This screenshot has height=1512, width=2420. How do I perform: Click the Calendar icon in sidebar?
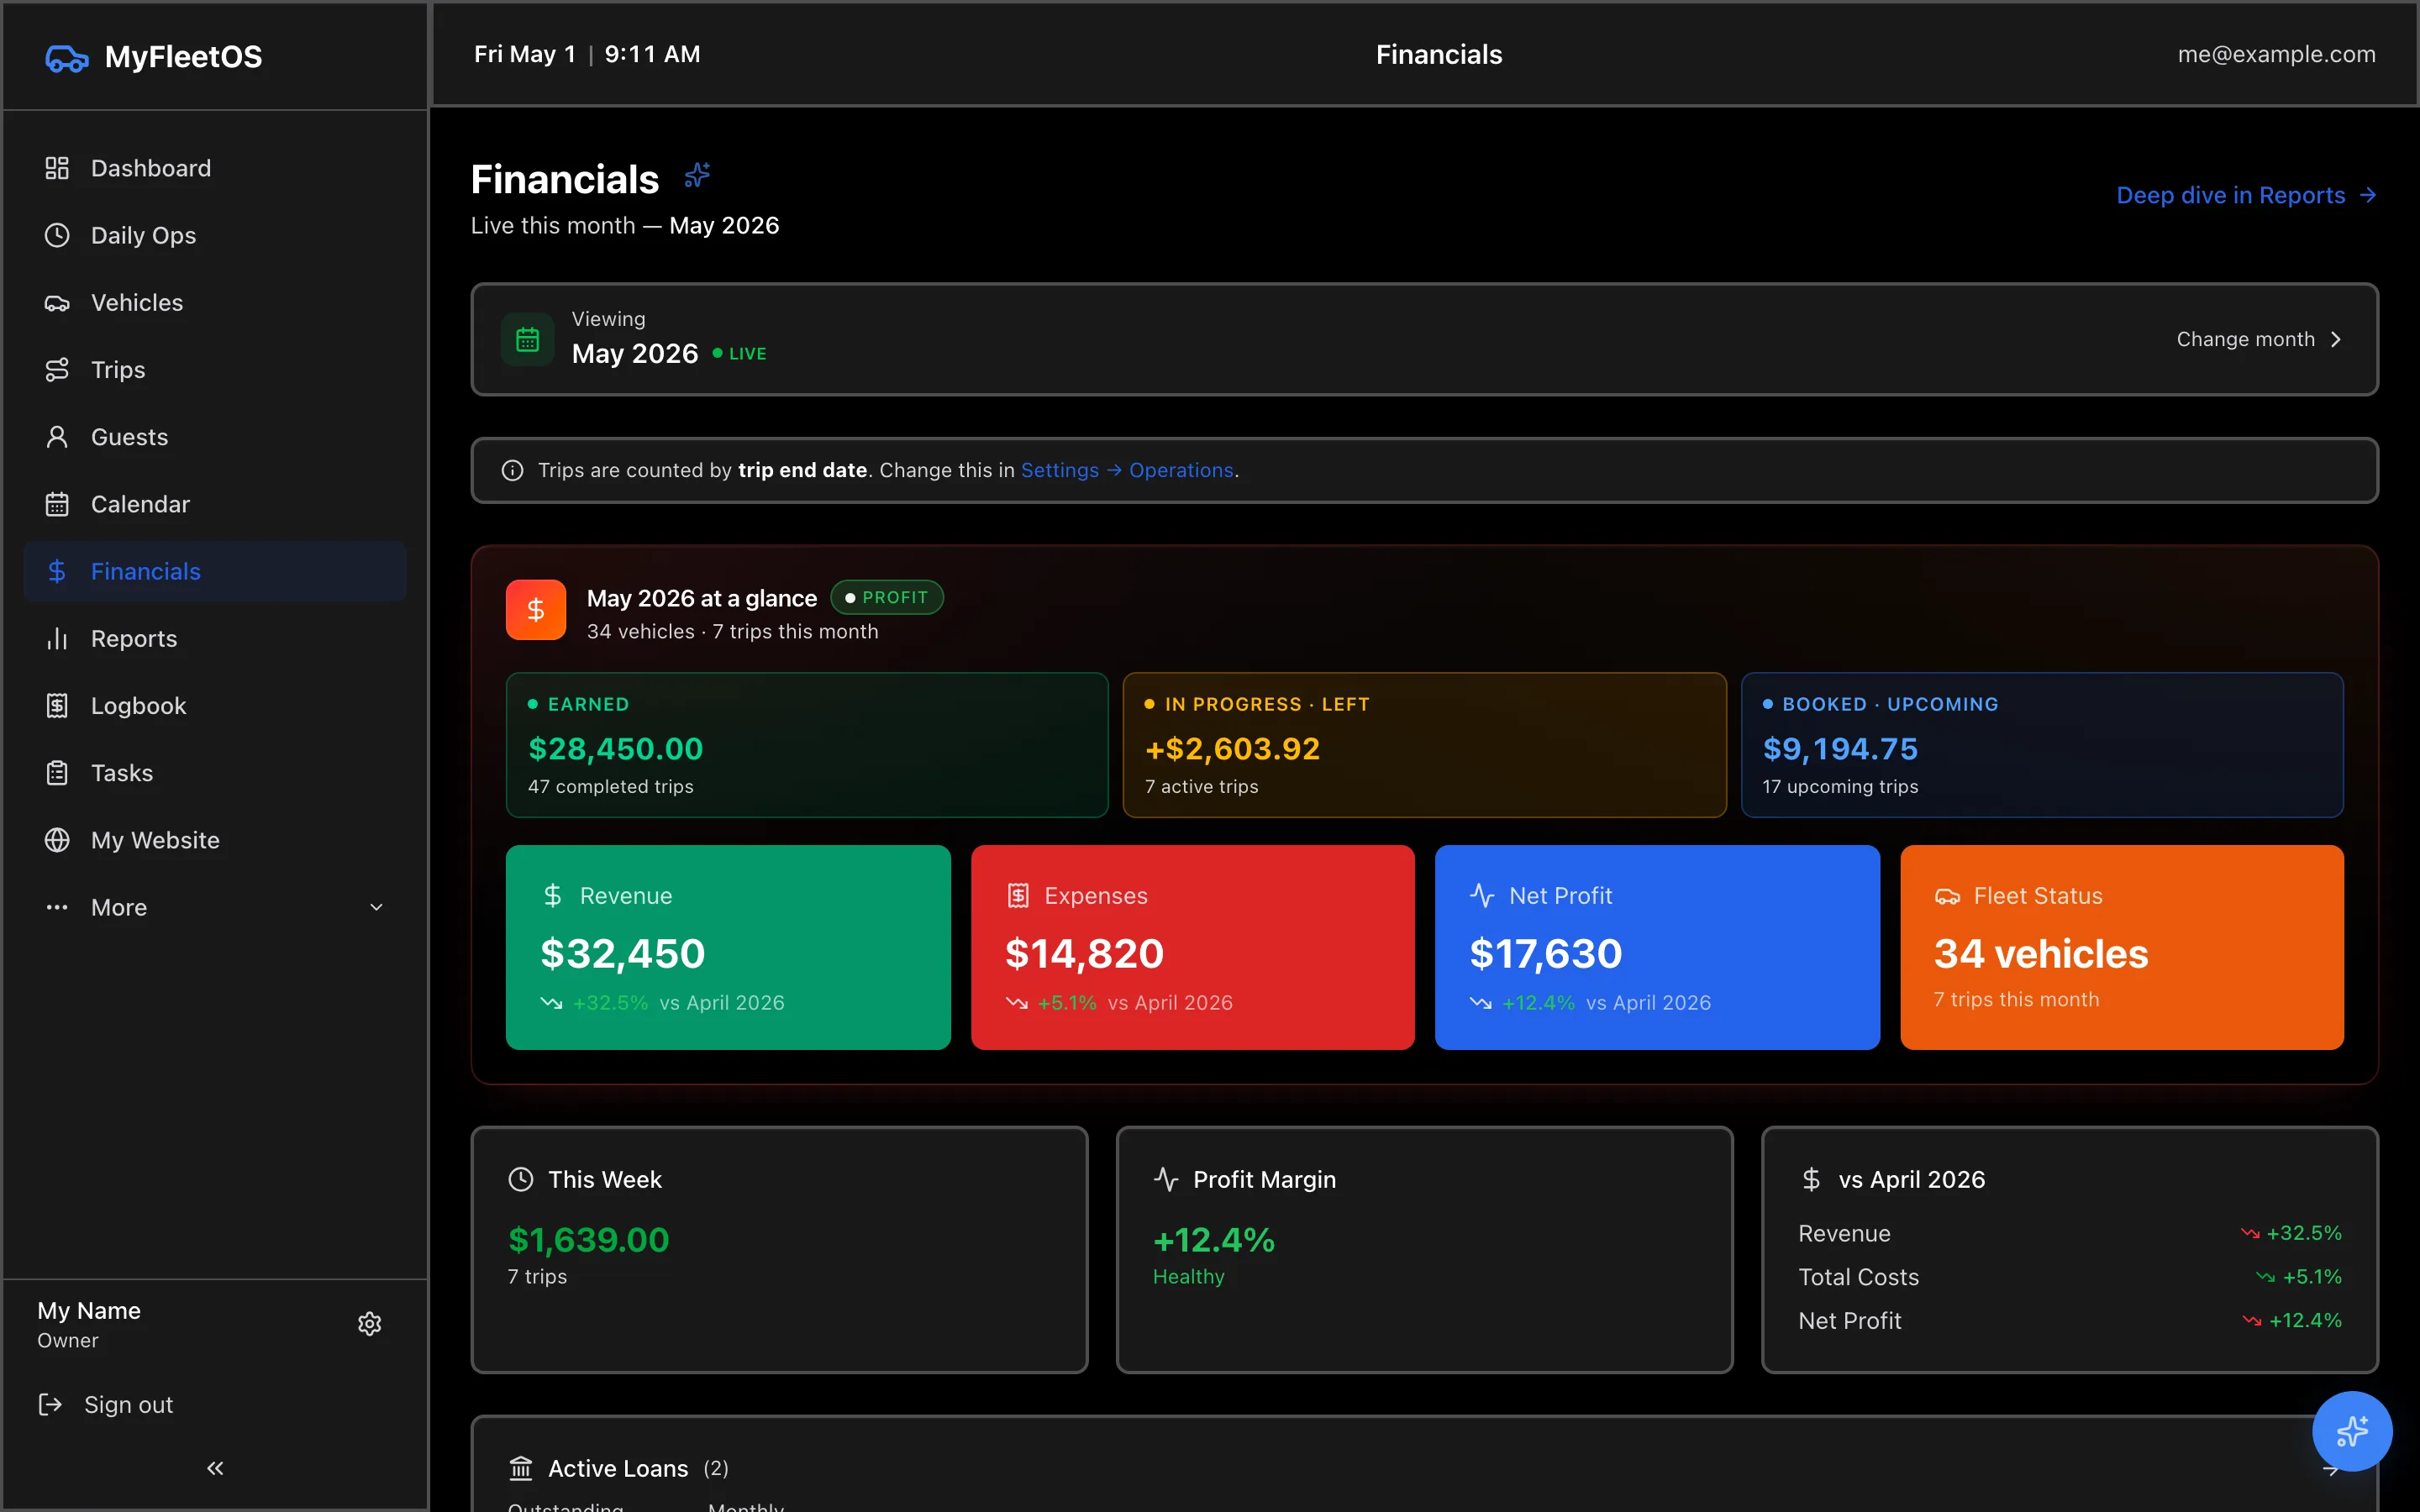tap(57, 504)
